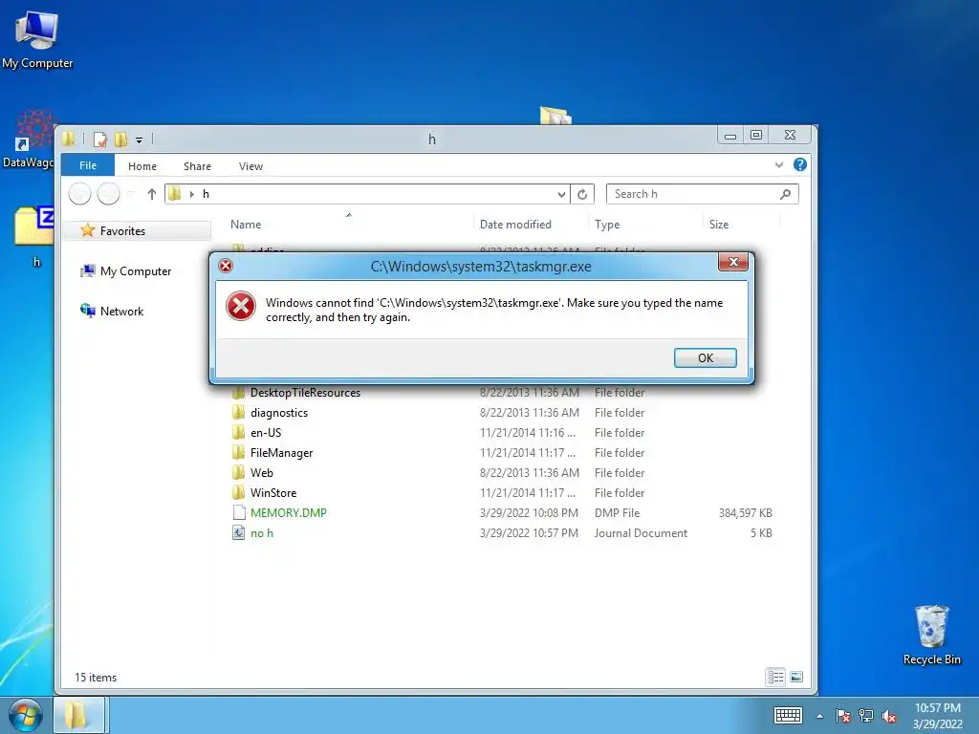This screenshot has width=979, height=734.
Task: Click the MEMORY.DMP file icon
Action: coord(238,512)
